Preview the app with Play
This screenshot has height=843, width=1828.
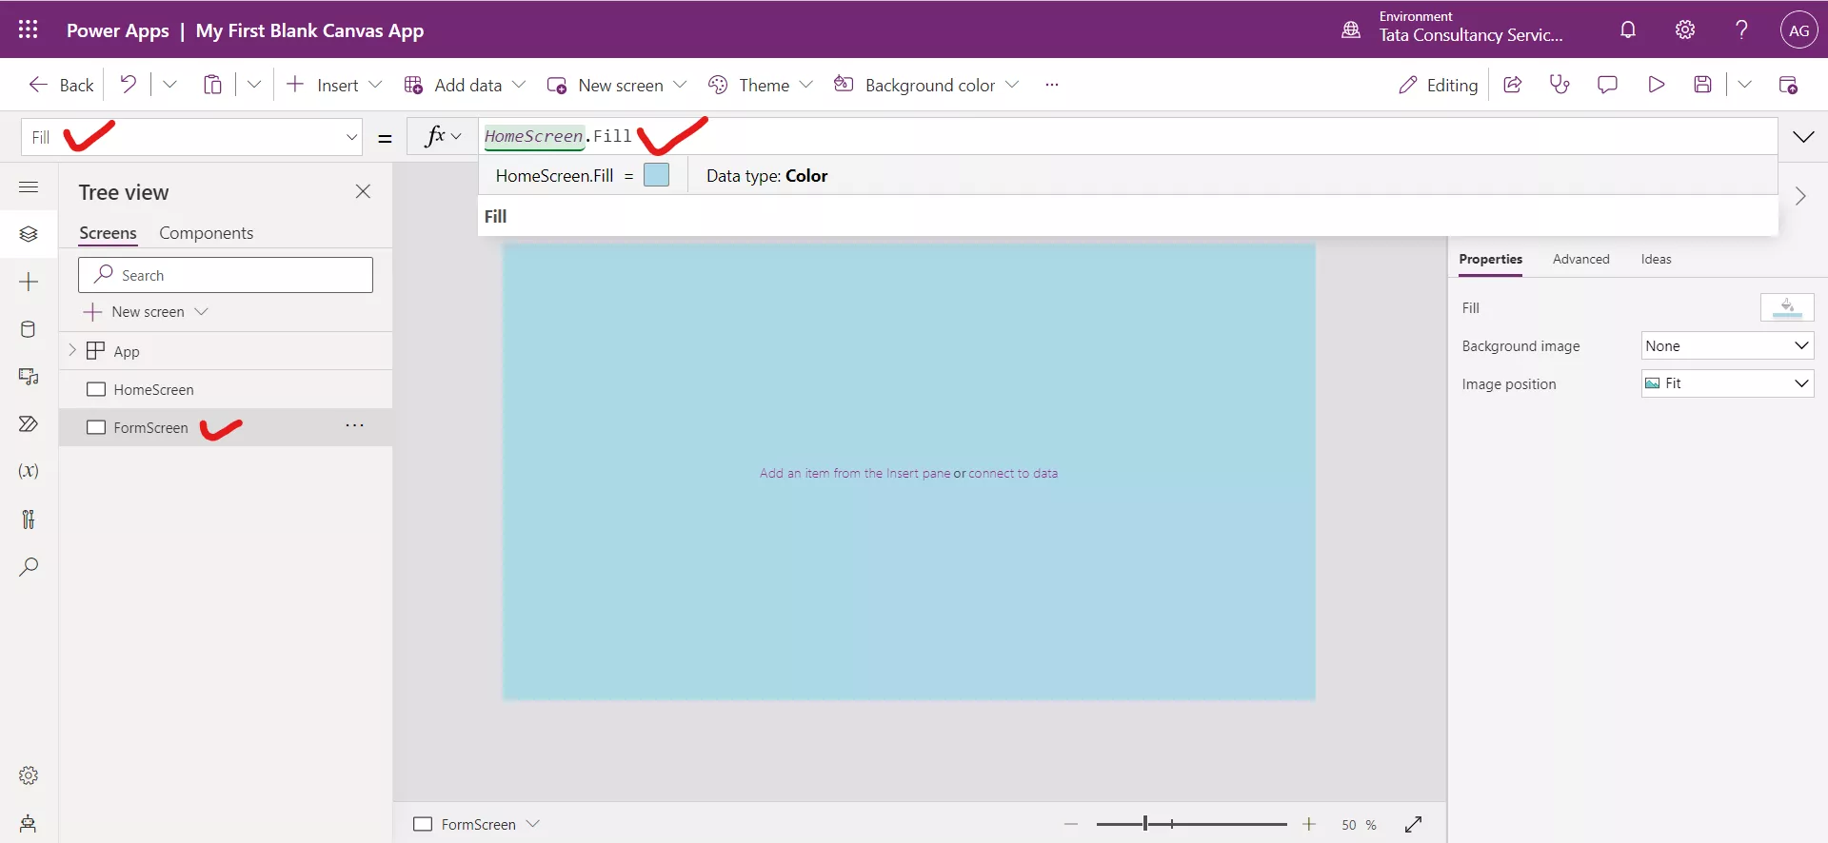coord(1656,85)
